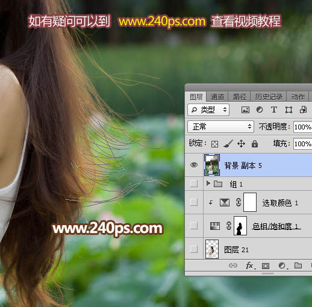Filter layers by shape icon
Image resolution: width=312 pixels, height=307 pixels.
(x=289, y=110)
